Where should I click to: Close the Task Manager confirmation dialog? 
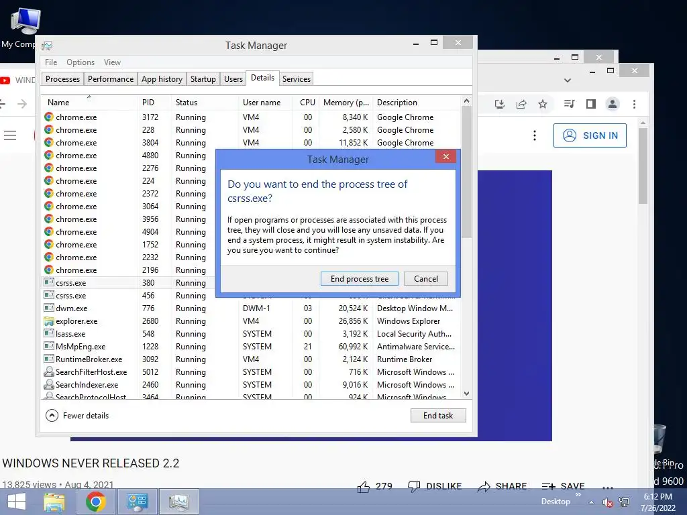[x=445, y=157]
